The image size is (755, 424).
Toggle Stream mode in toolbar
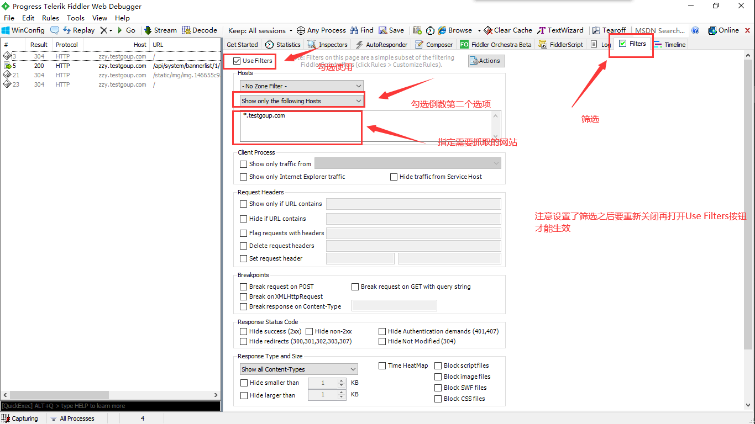point(160,30)
